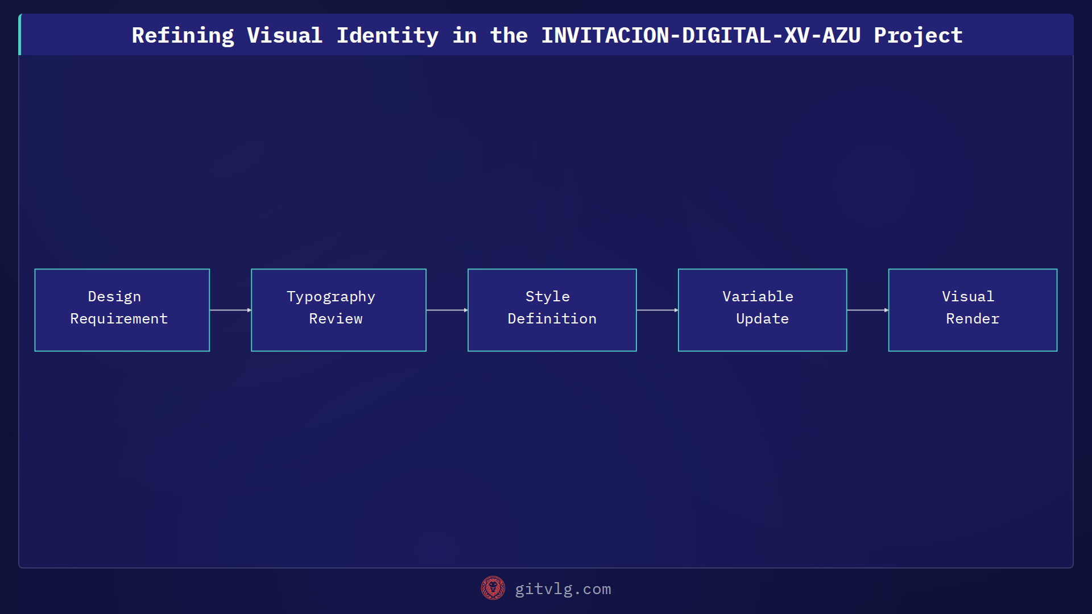
Task: Select the Variable Update step
Action: [x=762, y=310]
